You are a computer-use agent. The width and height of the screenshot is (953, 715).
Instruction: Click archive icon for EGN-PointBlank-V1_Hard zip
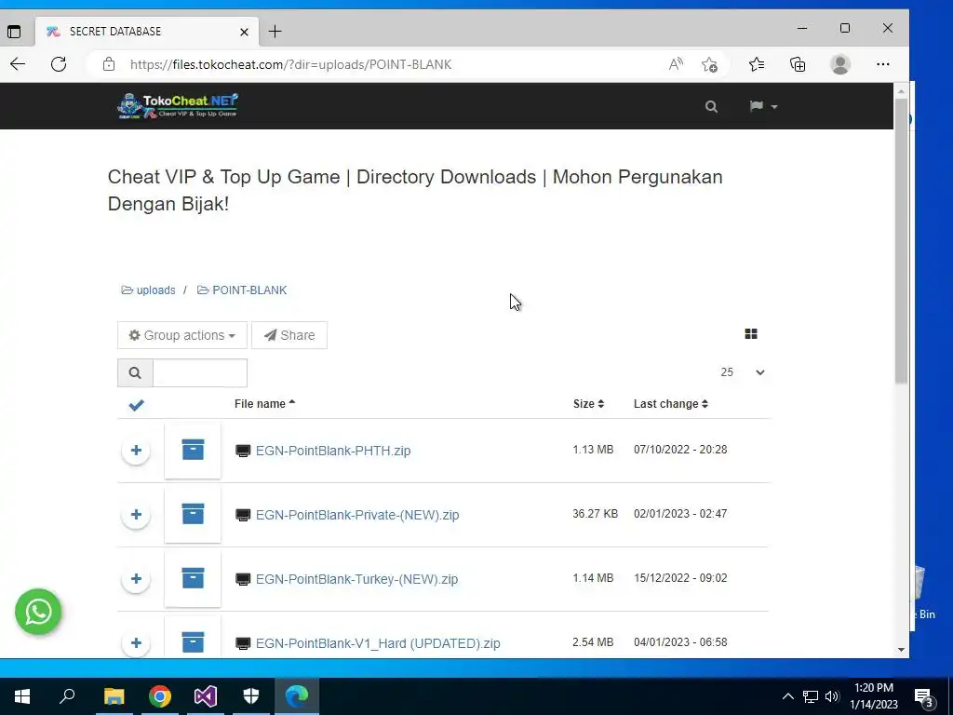coord(193,642)
